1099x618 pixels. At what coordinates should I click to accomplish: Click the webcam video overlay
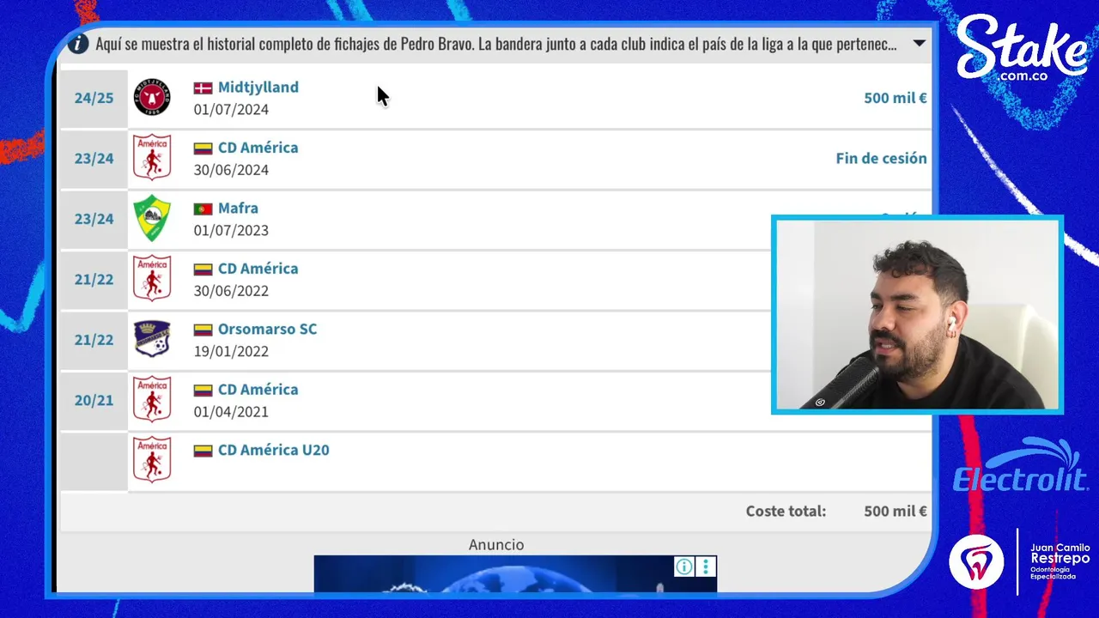coord(917,314)
